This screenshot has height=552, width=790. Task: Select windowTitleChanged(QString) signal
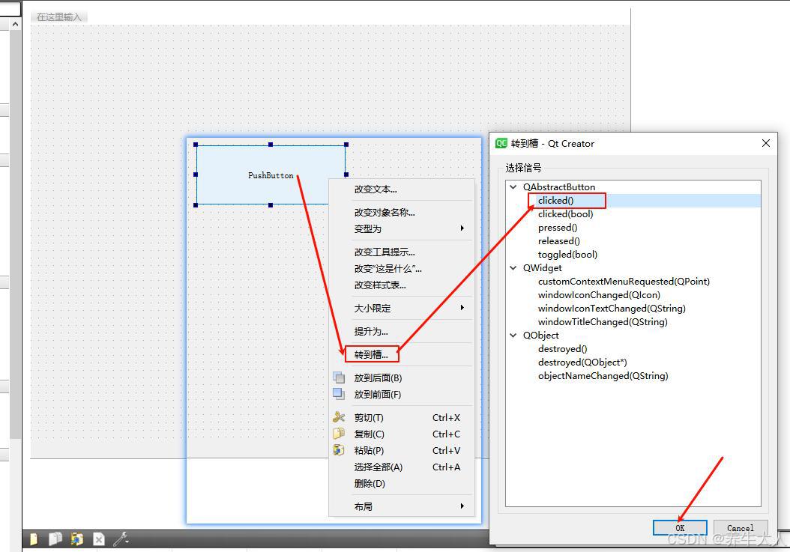pos(603,322)
